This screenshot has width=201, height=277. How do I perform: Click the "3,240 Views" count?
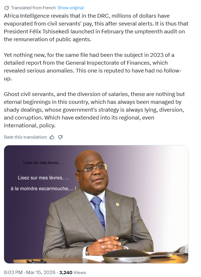(x=73, y=272)
